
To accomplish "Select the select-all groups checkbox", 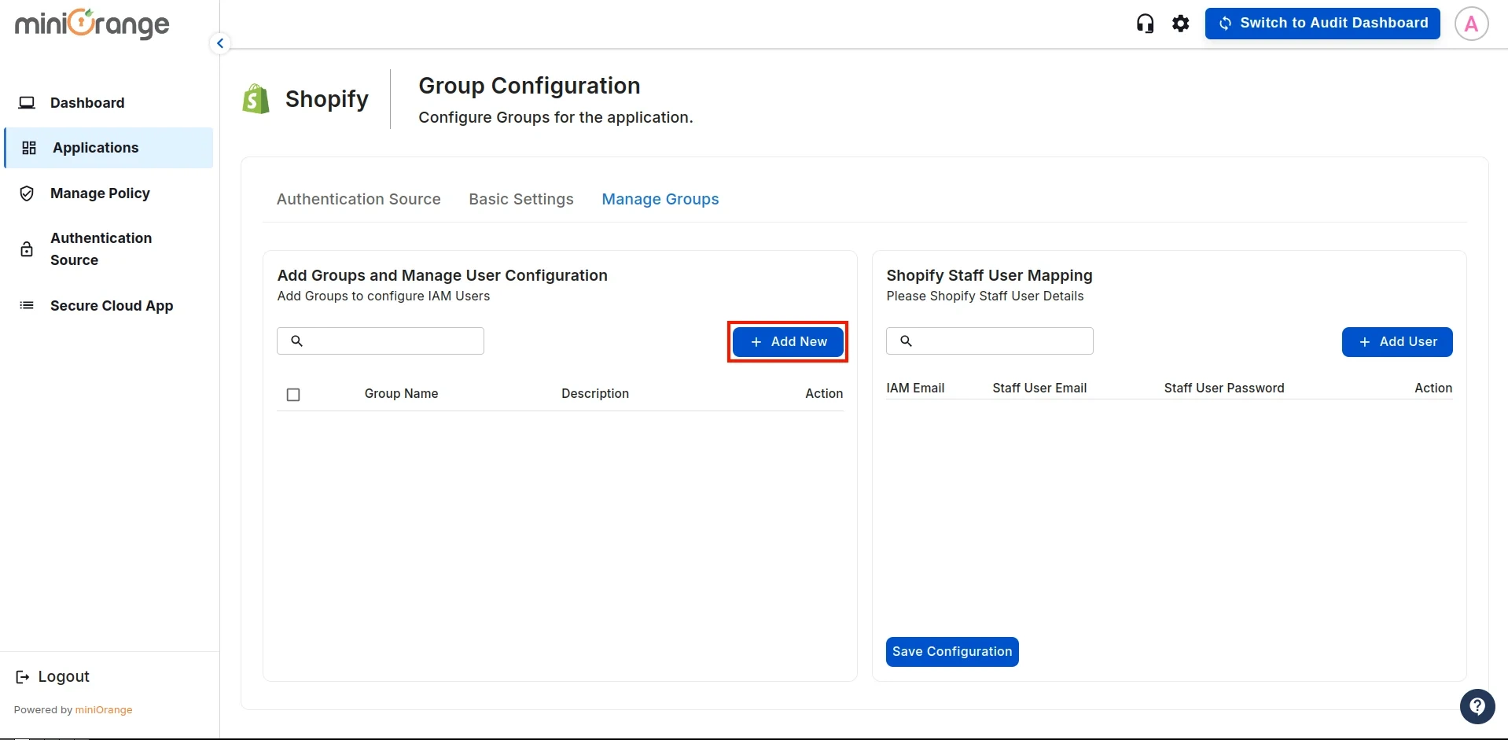I will [x=293, y=394].
